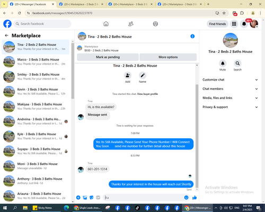The image size is (265, 212).
Task: Open TikTok from the taskbar
Action: point(137,208)
